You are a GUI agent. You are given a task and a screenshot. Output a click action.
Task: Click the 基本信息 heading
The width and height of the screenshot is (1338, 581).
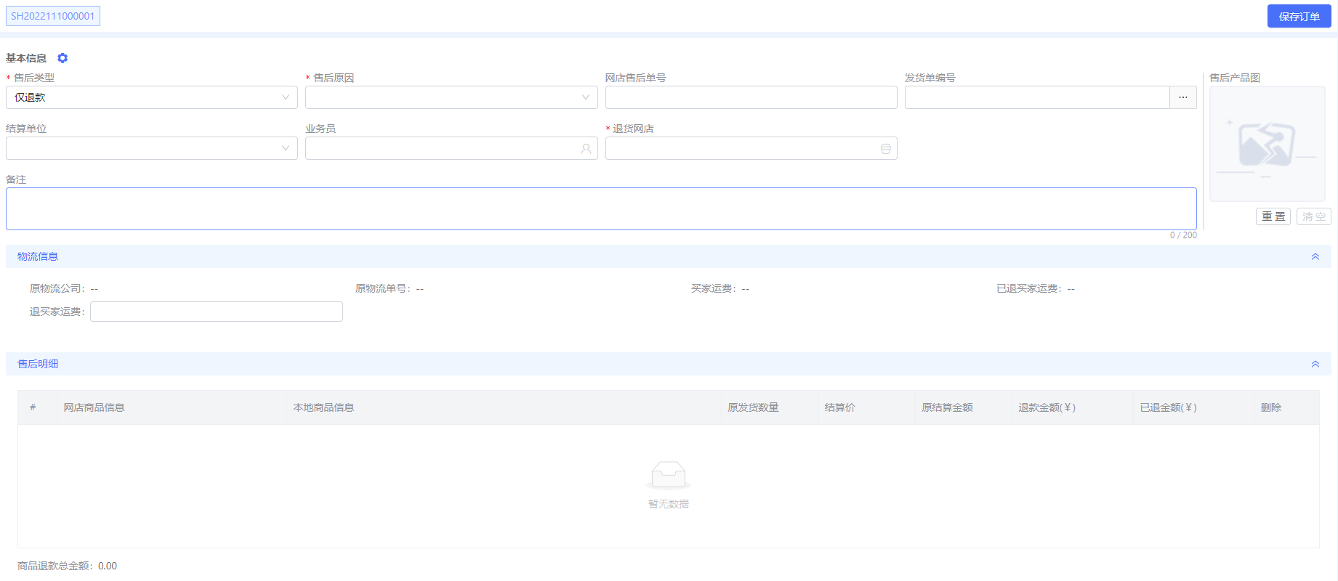click(26, 58)
